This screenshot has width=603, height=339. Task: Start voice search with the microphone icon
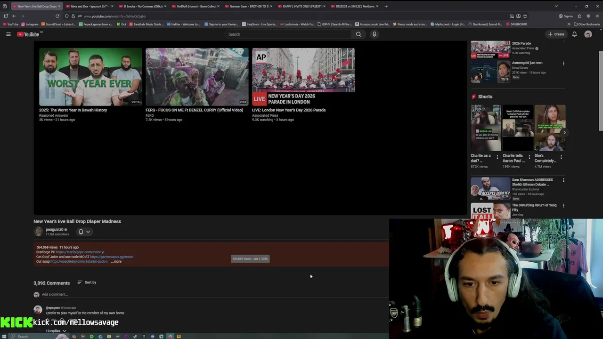[375, 34]
